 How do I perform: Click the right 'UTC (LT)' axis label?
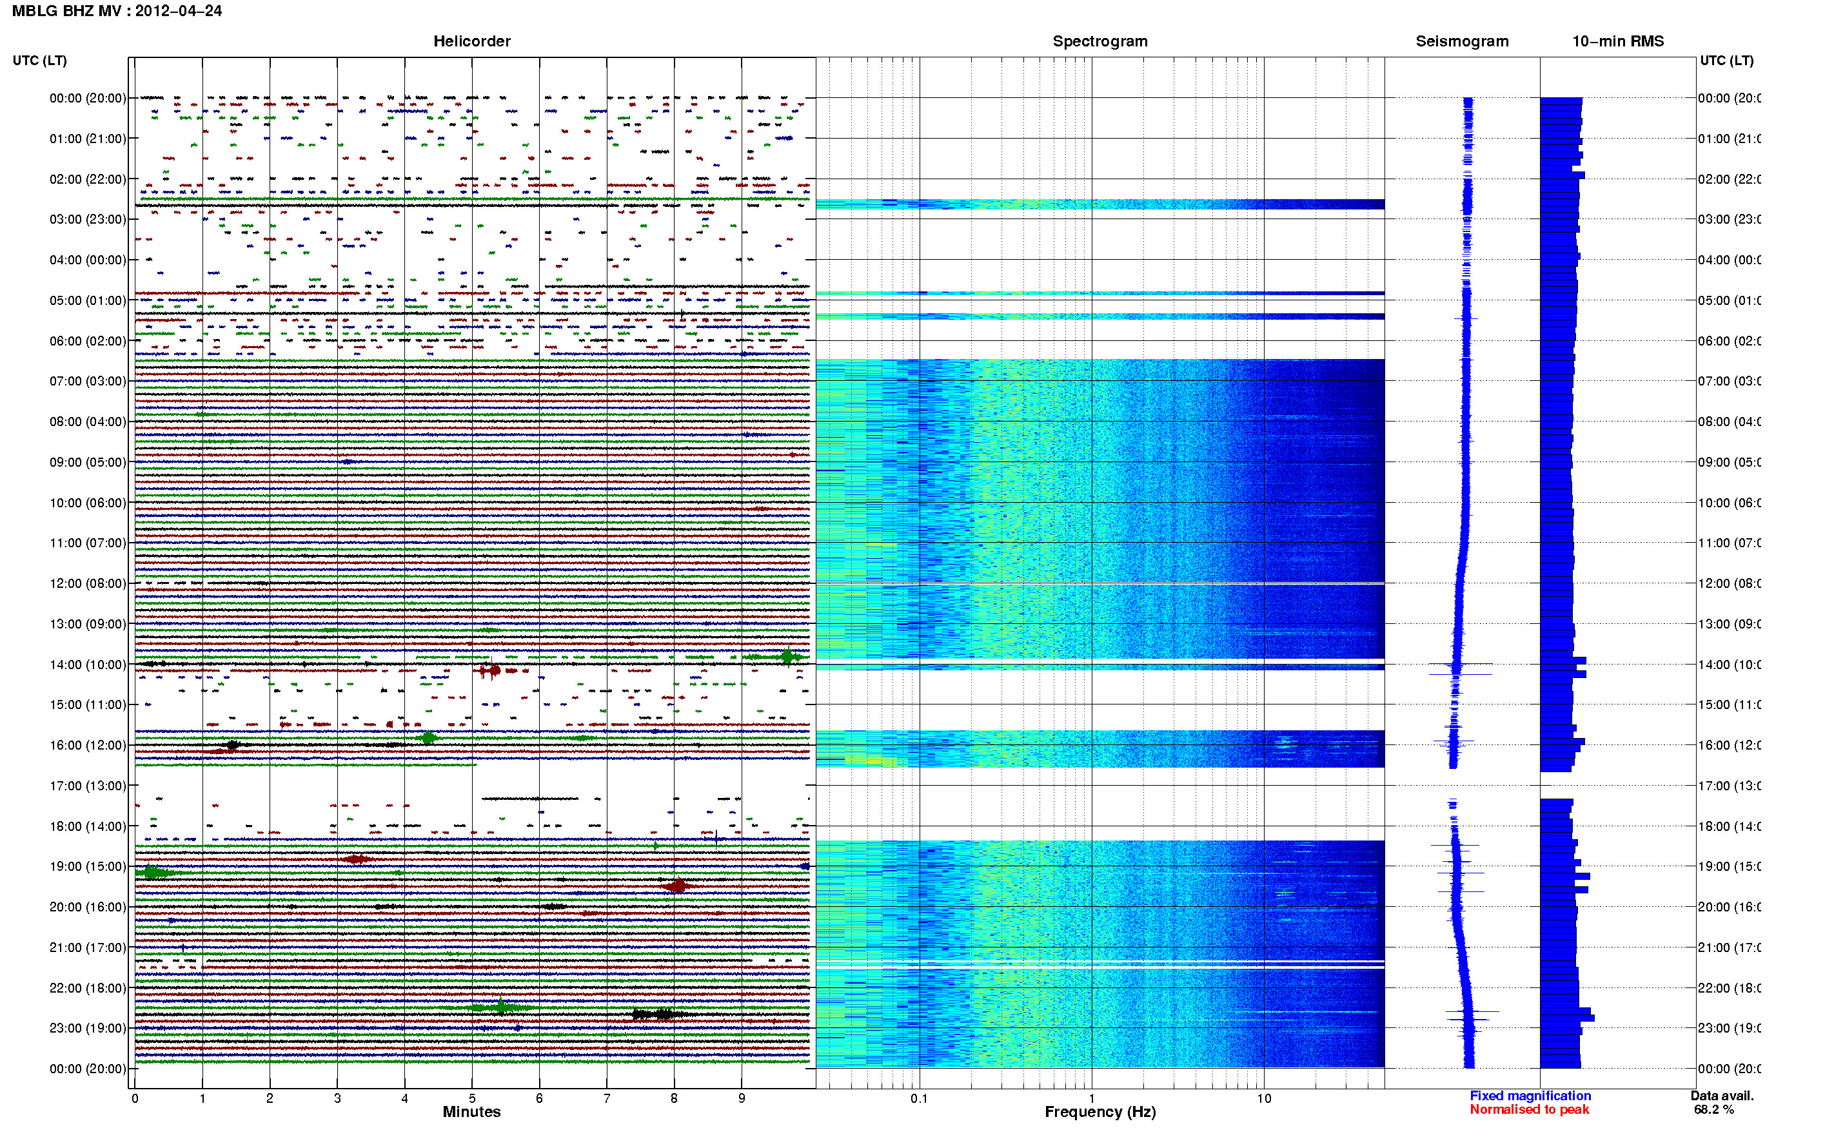tap(1726, 61)
